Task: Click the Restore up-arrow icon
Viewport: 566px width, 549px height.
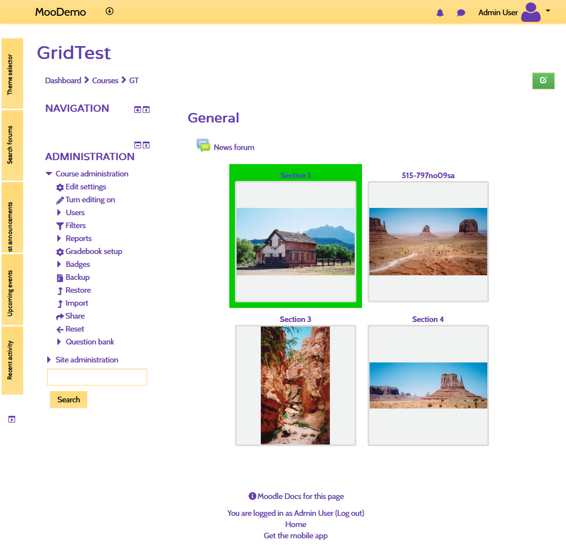Action: pyautogui.click(x=60, y=291)
